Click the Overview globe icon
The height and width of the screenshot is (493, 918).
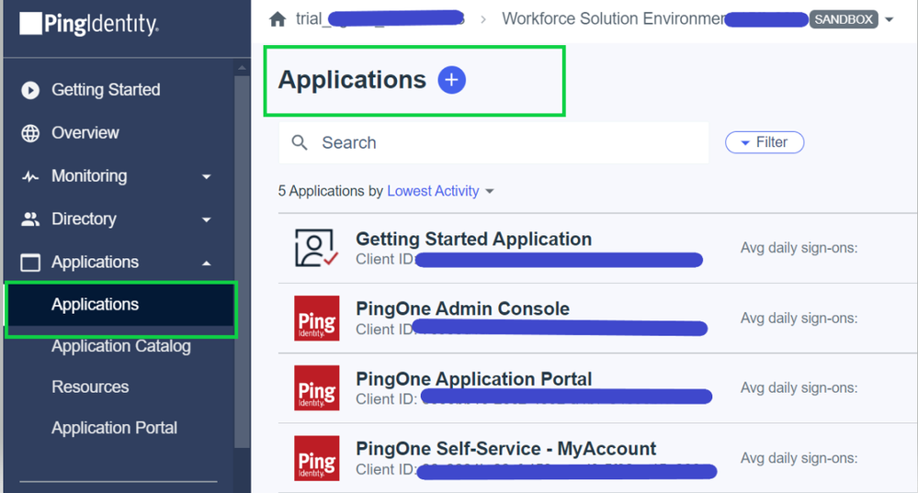(30, 133)
